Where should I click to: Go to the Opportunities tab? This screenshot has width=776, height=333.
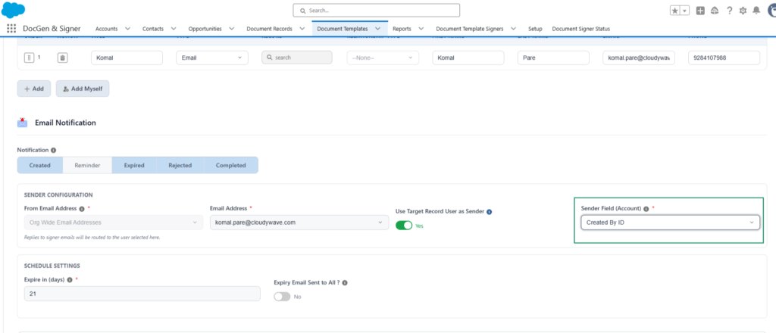pyautogui.click(x=205, y=29)
